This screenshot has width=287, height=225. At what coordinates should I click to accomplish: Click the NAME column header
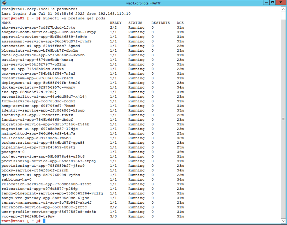(x=6, y=23)
